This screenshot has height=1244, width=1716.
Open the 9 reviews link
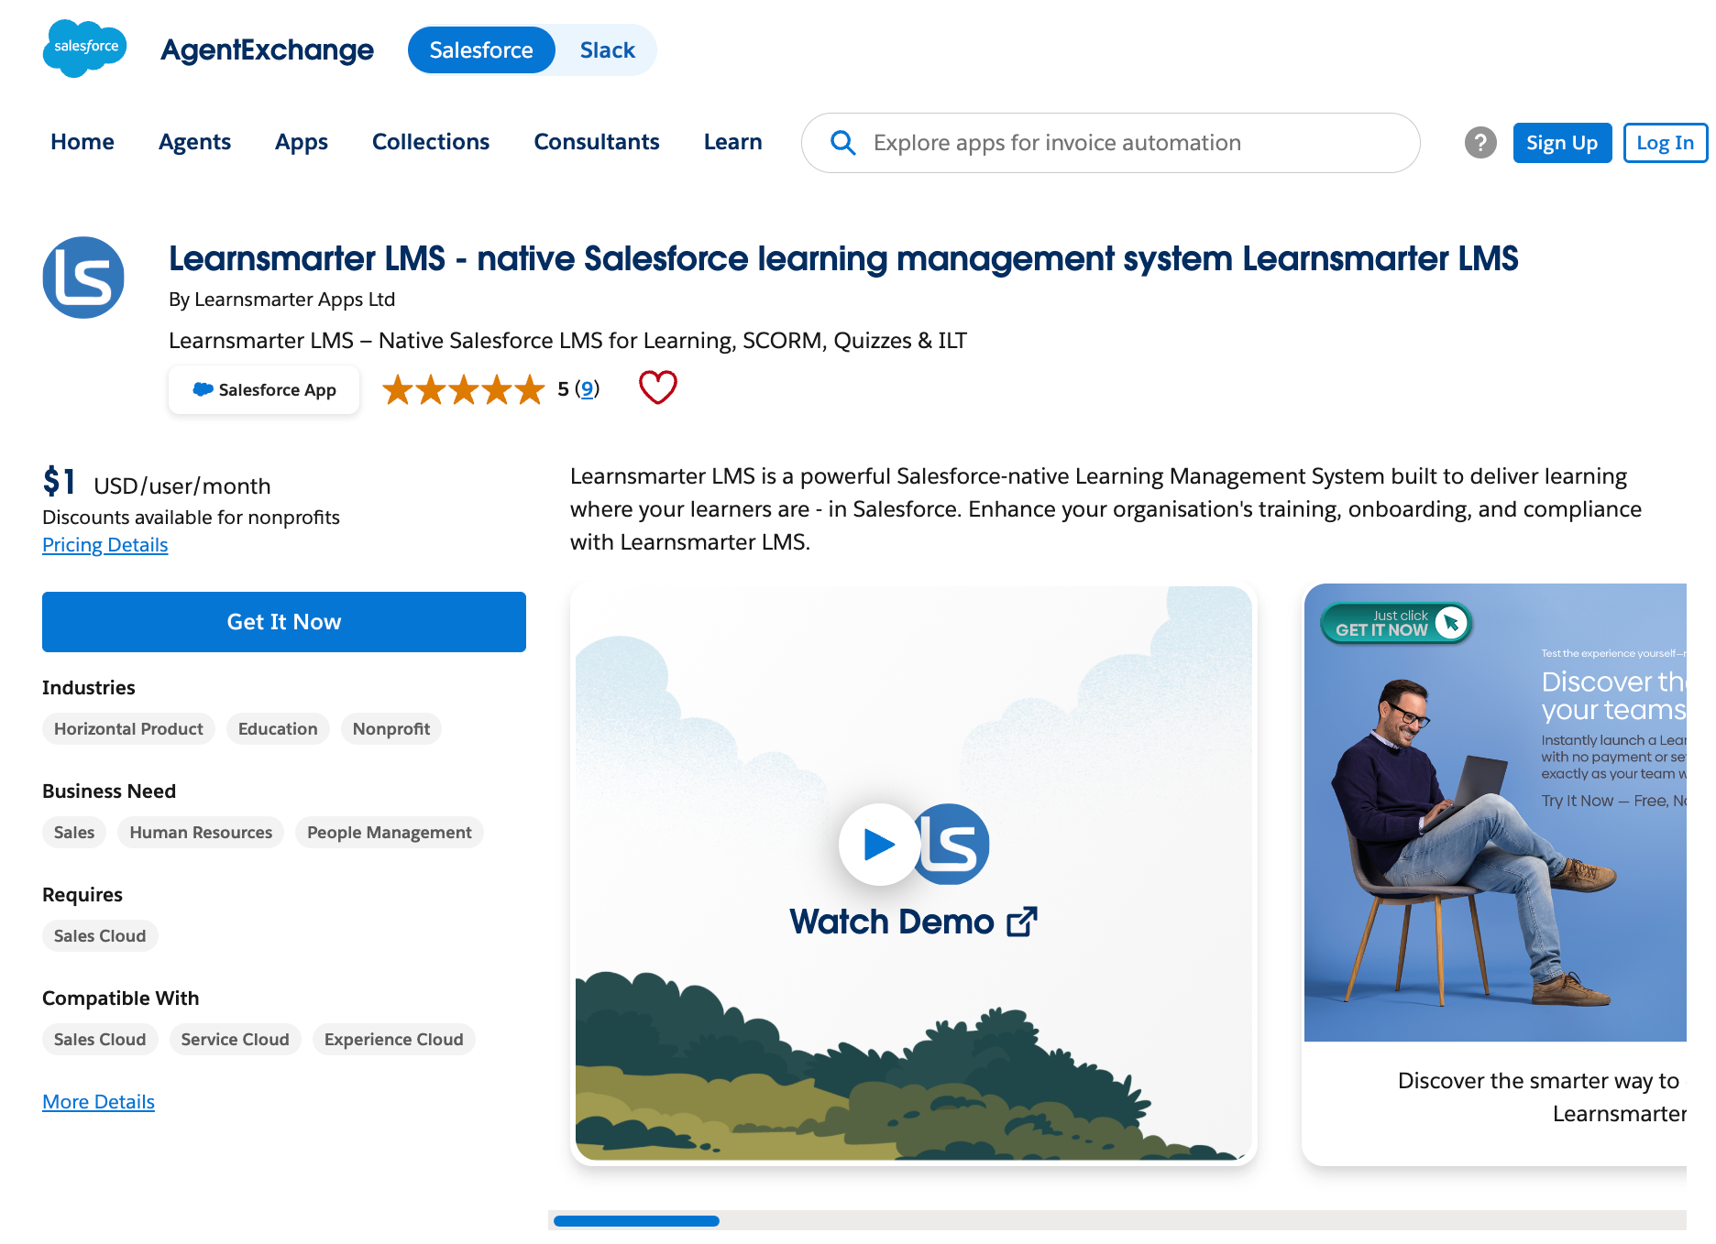(x=588, y=389)
